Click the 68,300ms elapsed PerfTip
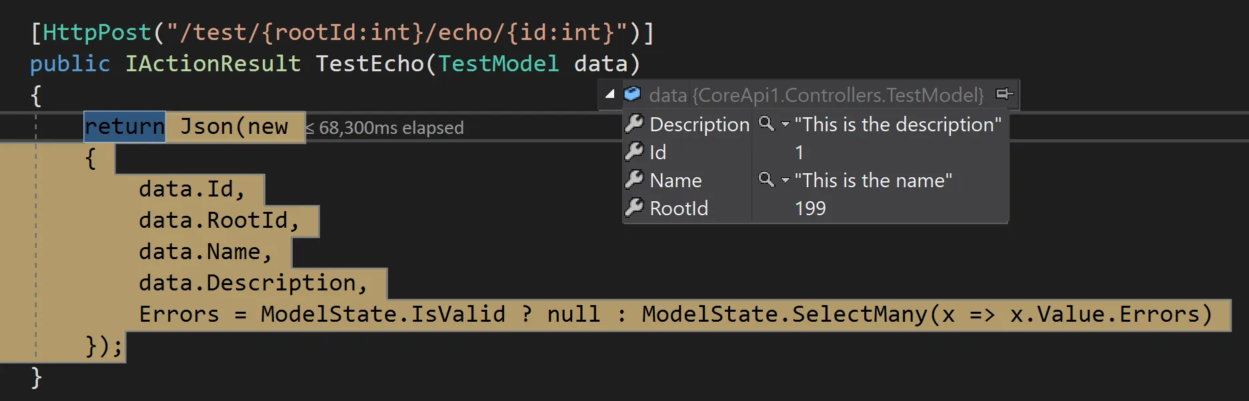 point(385,128)
